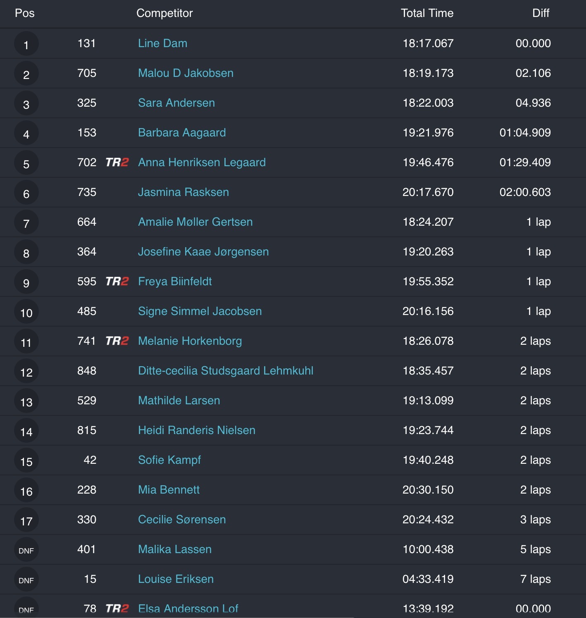The image size is (586, 618).
Task: Select Ditte-cecilia Studsgaard Lehmkuhl's name
Action: point(225,371)
